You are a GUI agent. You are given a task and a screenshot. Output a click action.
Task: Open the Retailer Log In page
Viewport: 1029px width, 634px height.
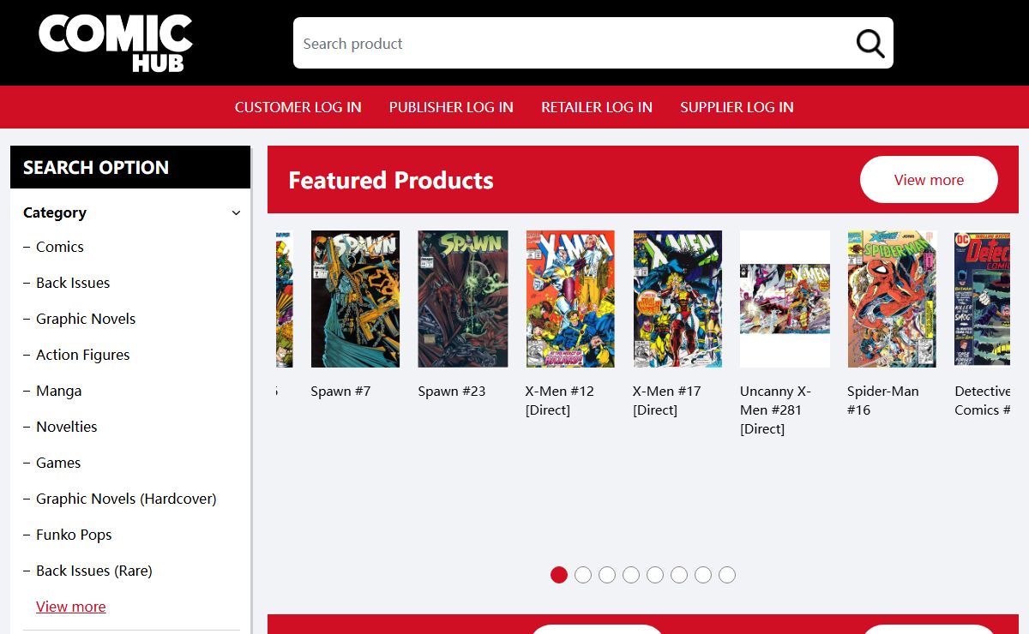pyautogui.click(x=597, y=107)
